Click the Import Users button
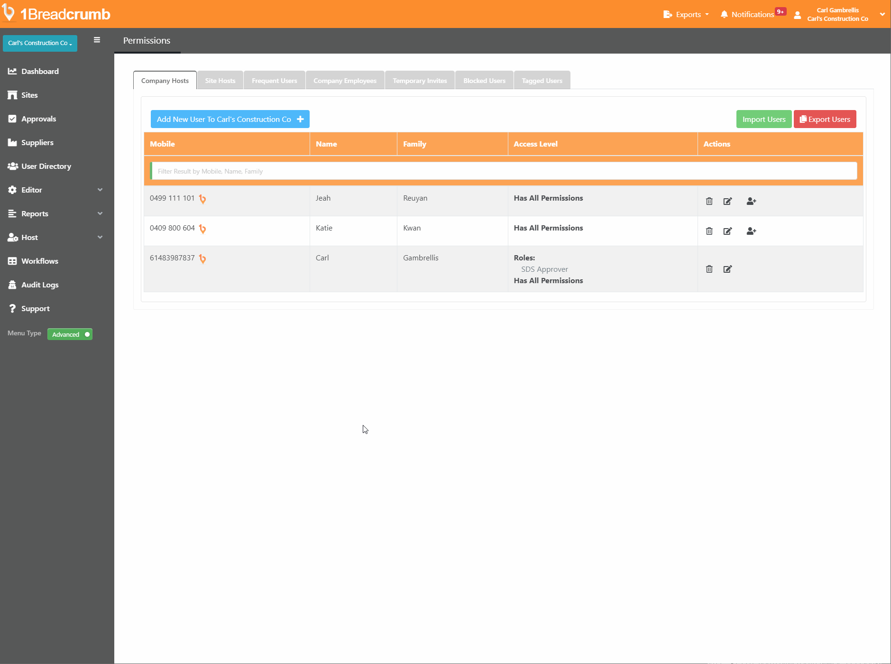Image resolution: width=891 pixels, height=664 pixels. [763, 119]
